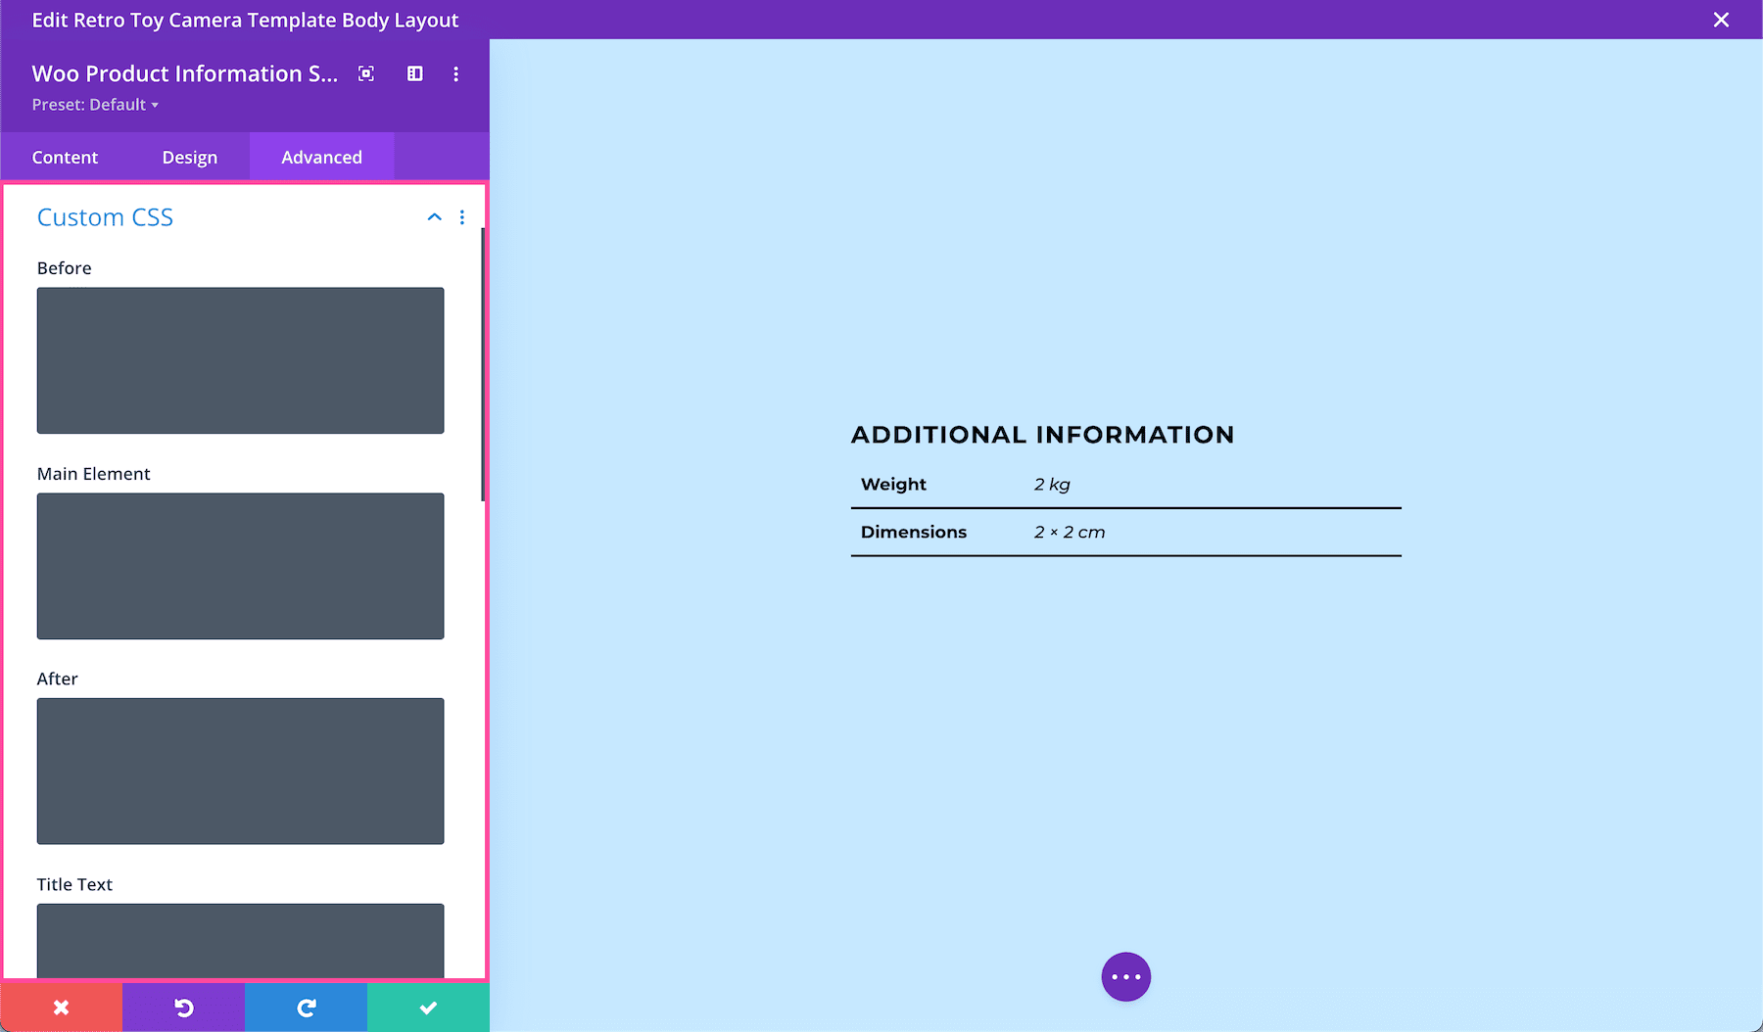Screen dimensions: 1763x1032
Task: Click into the Main Element CSS field
Action: [x=240, y=566]
